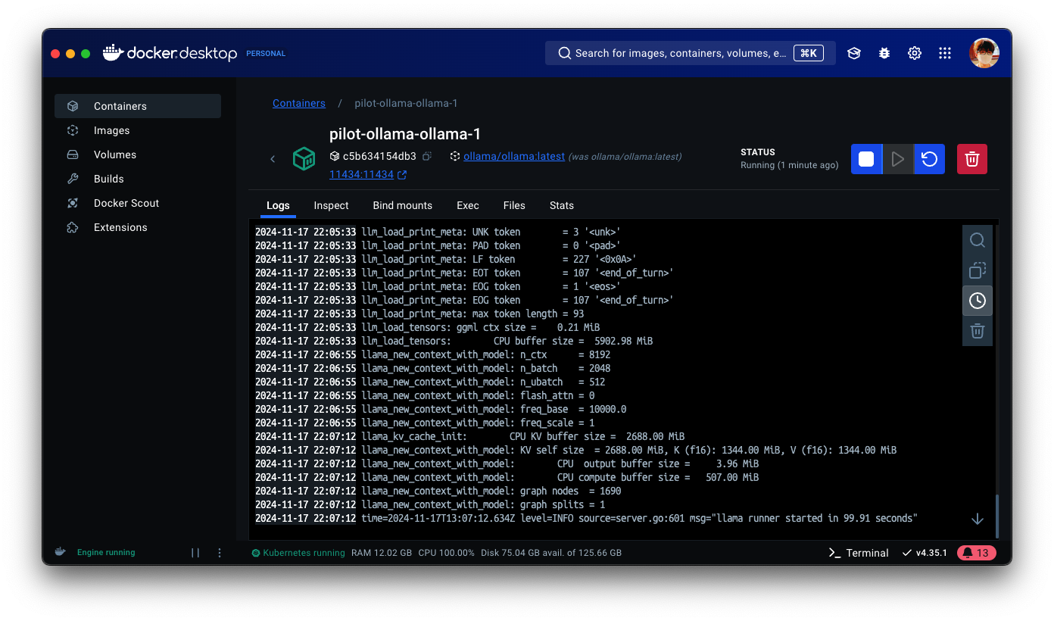Click the container cube icon beside the name

(x=304, y=159)
